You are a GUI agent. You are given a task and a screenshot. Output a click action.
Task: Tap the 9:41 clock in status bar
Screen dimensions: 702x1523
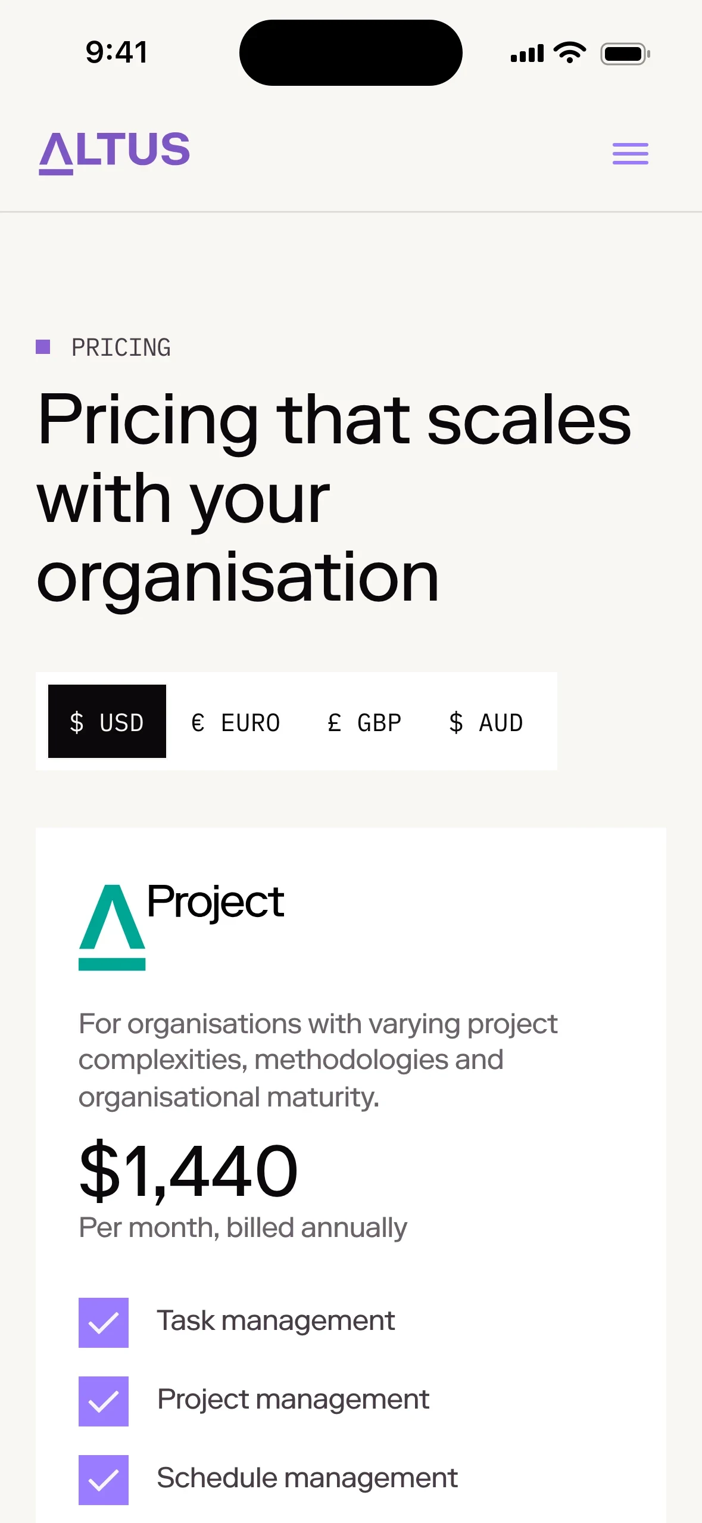[x=117, y=52]
